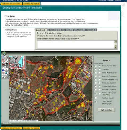127x130 pixels.
Task: Select the Pan hand tool
Action: click(3, 67)
